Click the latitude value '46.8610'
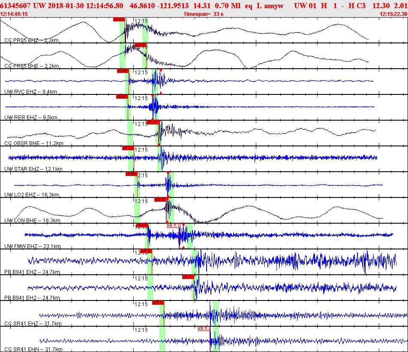The width and height of the screenshot is (408, 352). pyautogui.click(x=142, y=6)
